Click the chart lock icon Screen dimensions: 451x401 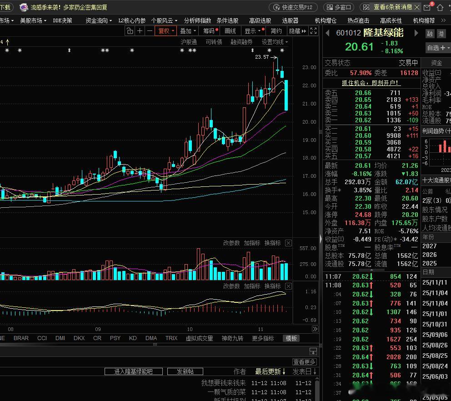[x=130, y=31]
